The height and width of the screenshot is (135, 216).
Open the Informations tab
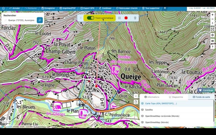tap(152, 97)
